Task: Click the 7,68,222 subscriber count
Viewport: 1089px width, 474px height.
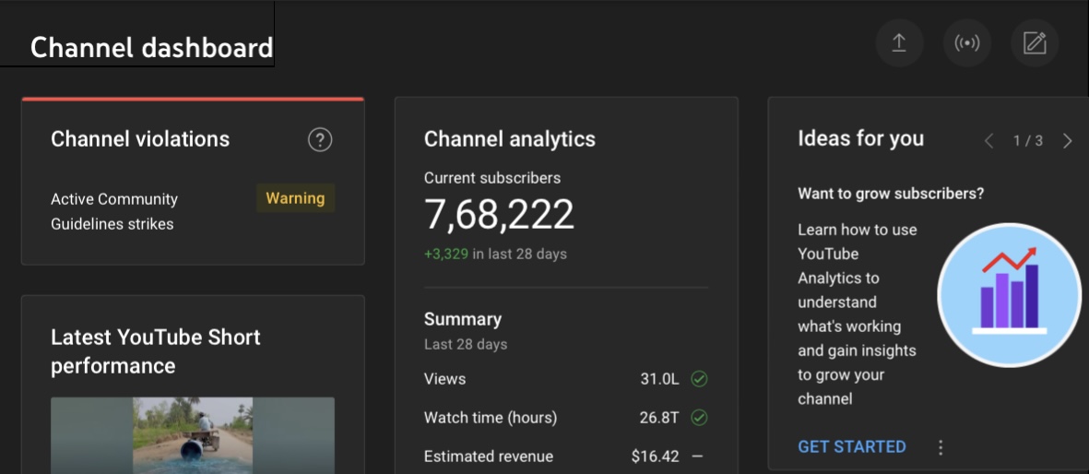Action: [500, 214]
